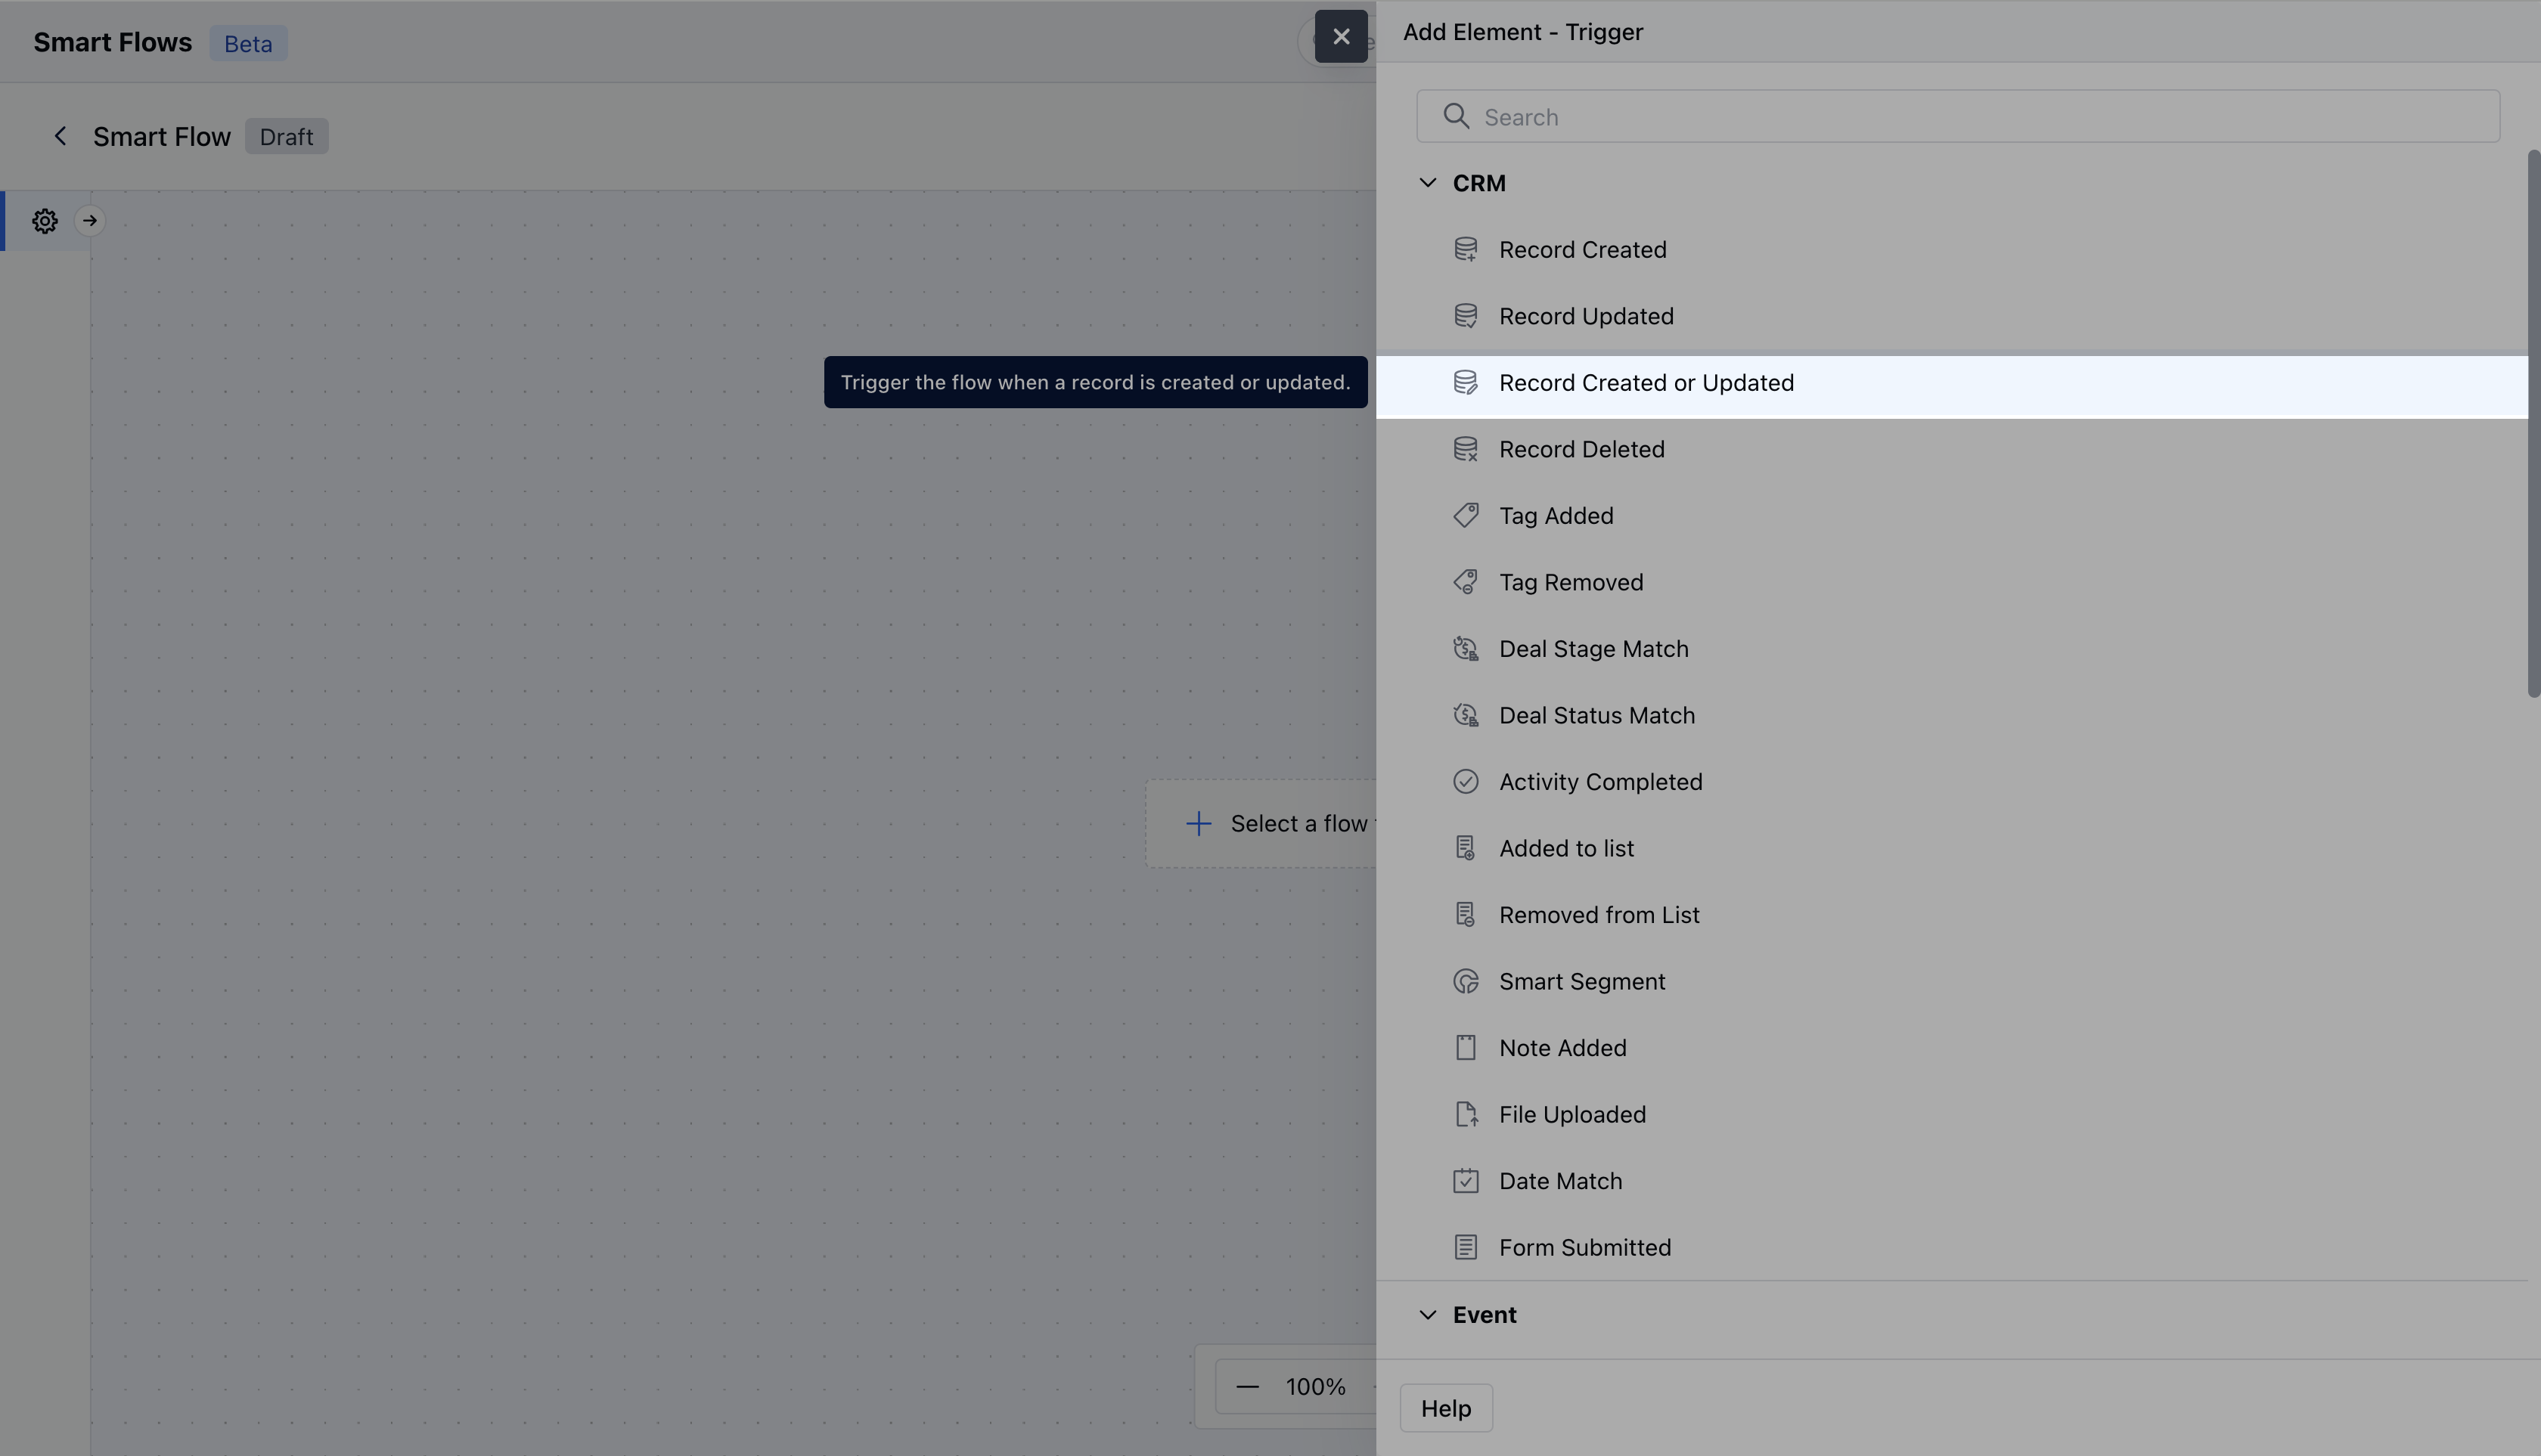This screenshot has width=2541, height=1456.
Task: Click the Smart Segment icon
Action: tap(1465, 982)
